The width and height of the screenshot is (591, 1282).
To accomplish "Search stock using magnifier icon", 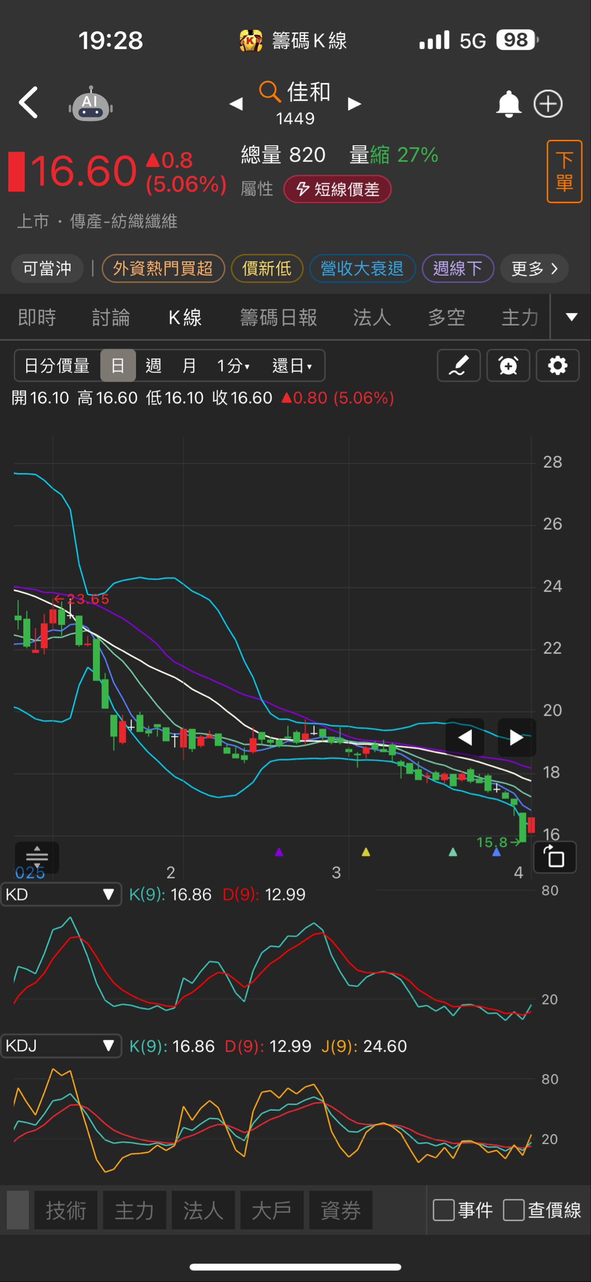I will [x=270, y=92].
